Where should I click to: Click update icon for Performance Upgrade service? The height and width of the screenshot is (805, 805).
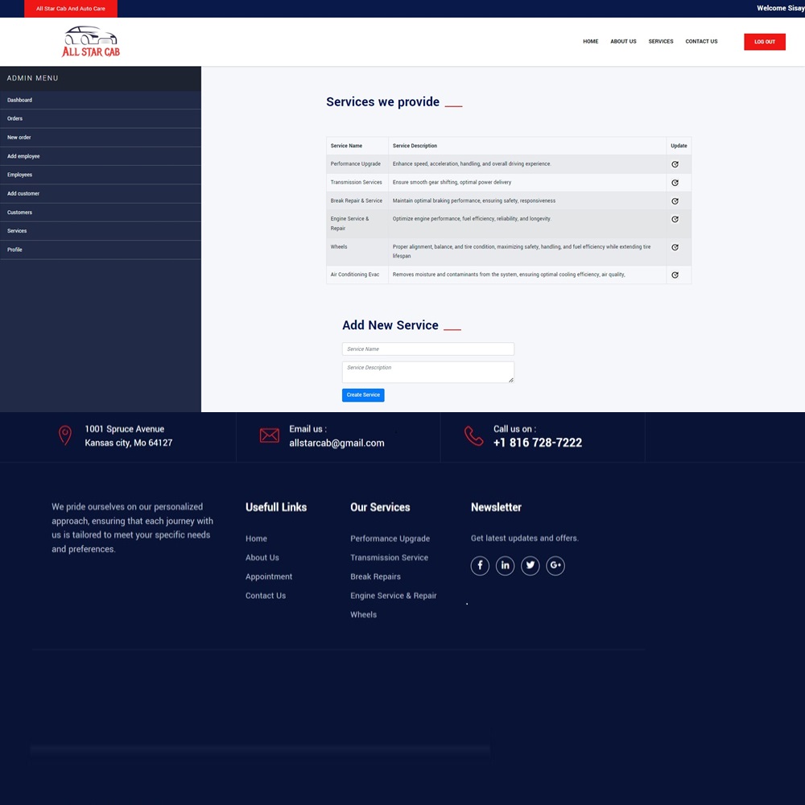(675, 164)
